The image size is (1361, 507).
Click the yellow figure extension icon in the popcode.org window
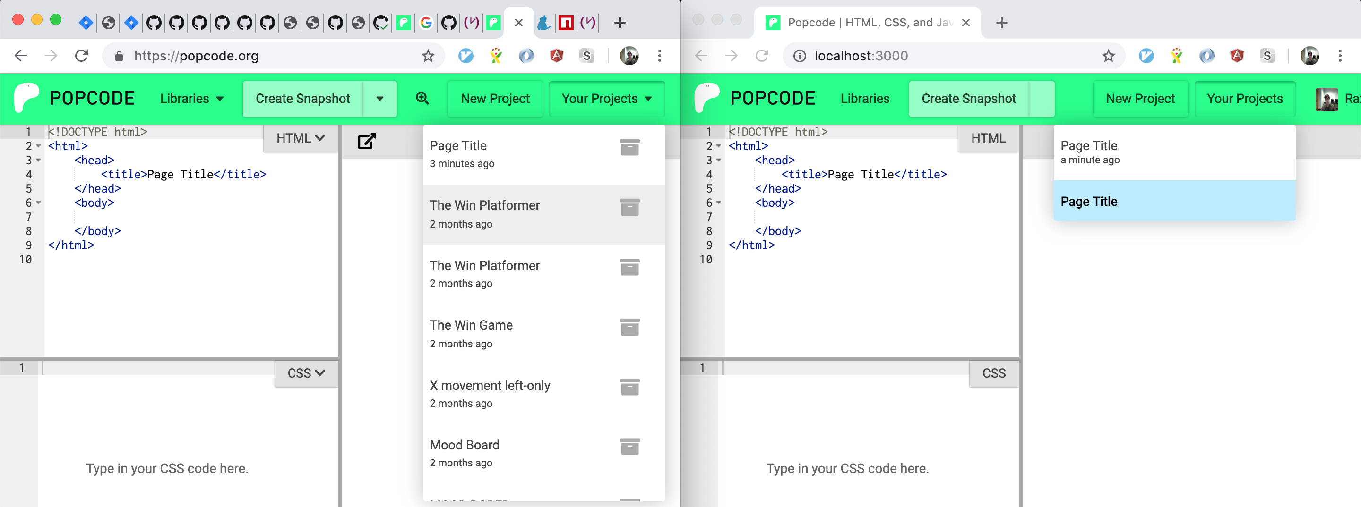[x=496, y=56]
